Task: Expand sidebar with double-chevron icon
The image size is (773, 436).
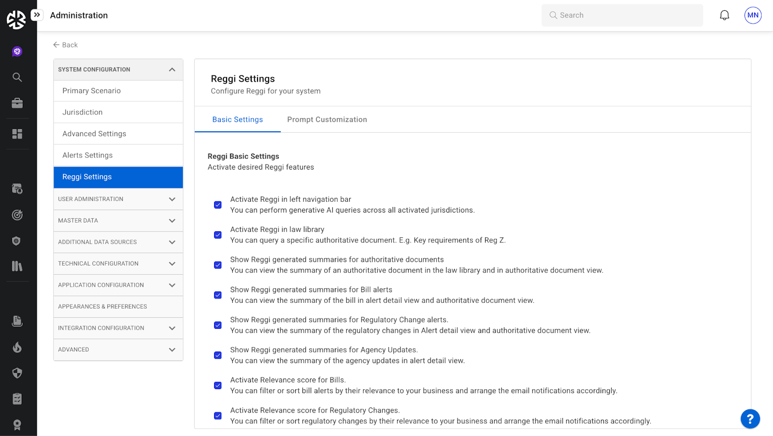Action: coord(37,15)
